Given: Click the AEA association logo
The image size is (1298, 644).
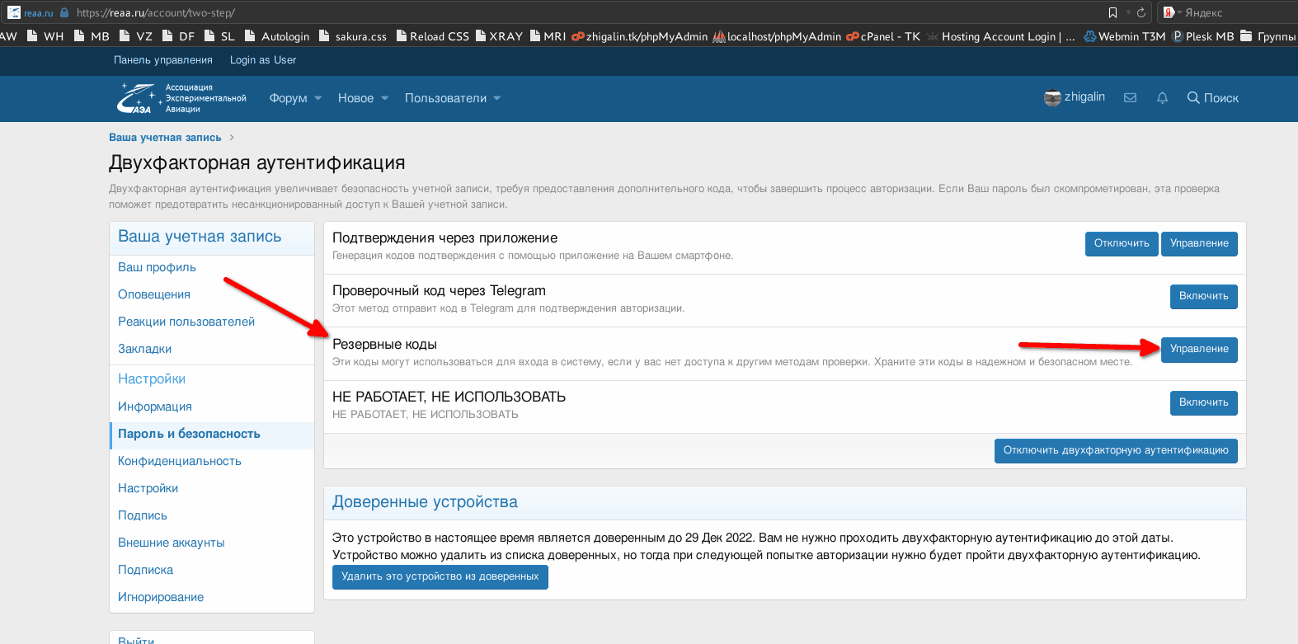Looking at the screenshot, I should (x=137, y=98).
